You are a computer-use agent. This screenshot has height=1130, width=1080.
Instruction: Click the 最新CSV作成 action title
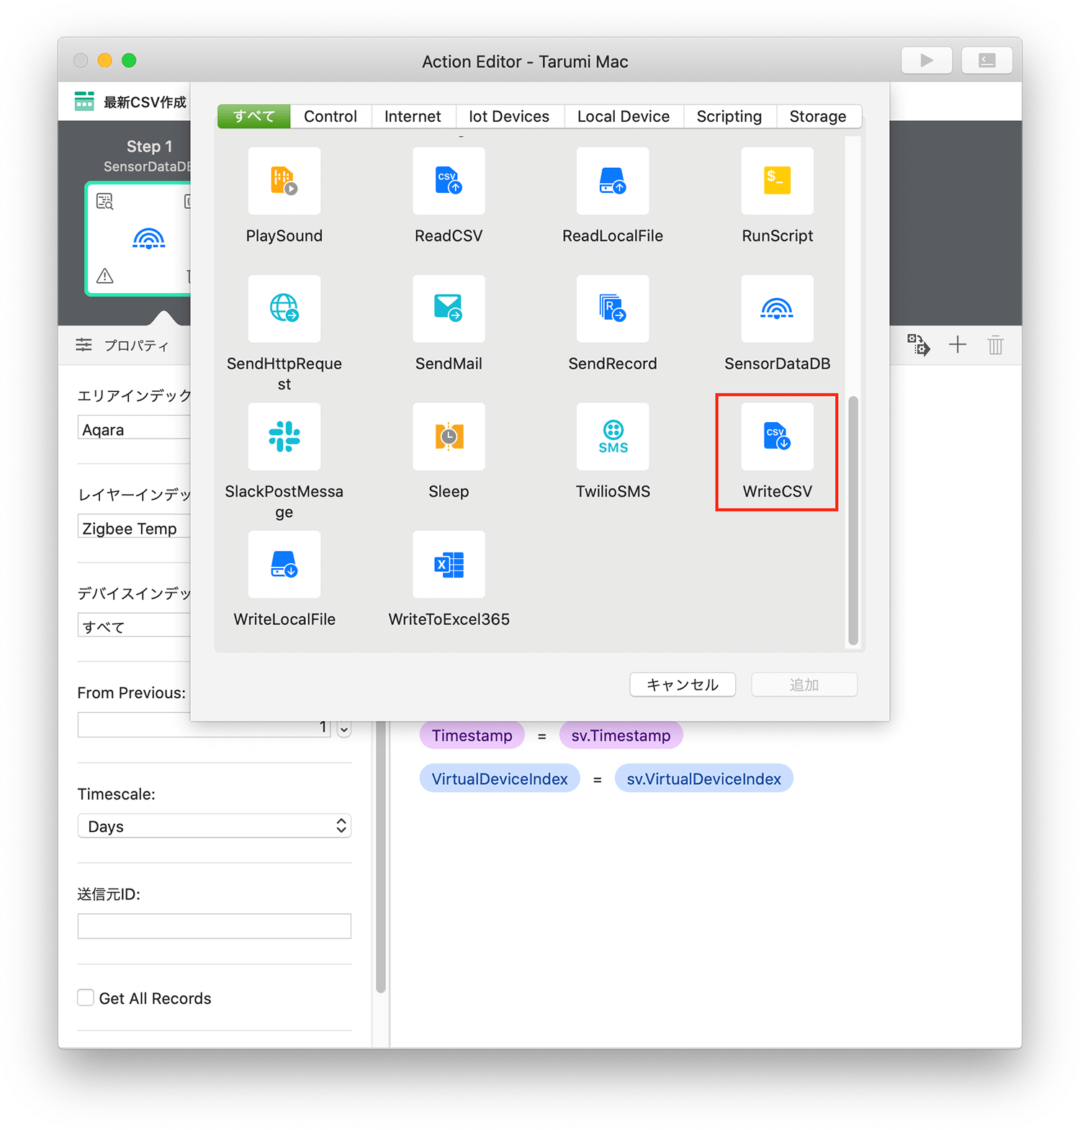click(x=145, y=102)
